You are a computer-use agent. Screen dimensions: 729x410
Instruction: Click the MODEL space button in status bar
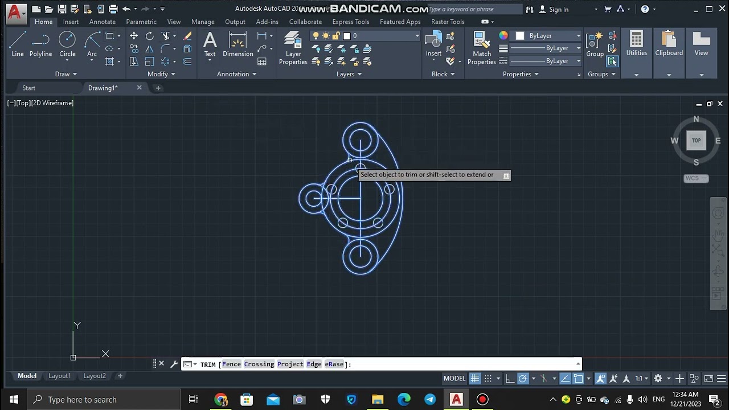[454, 378]
